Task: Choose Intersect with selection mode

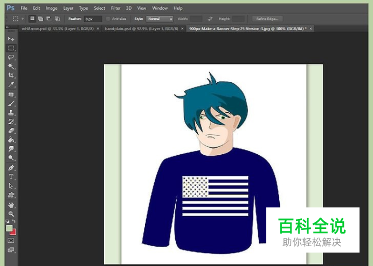Action: 57,19
